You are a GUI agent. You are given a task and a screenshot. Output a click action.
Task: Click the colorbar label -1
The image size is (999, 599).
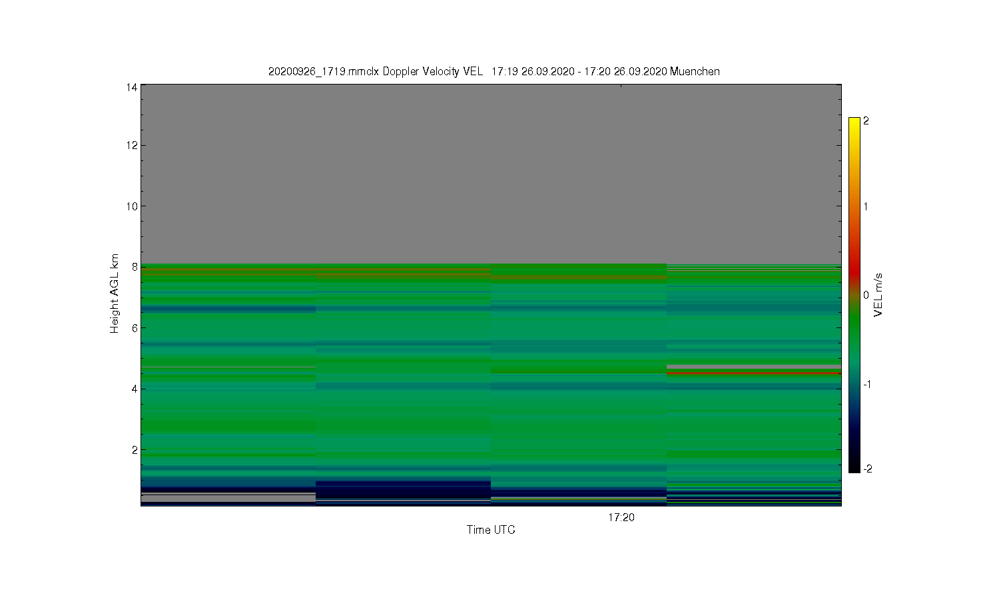(x=867, y=385)
